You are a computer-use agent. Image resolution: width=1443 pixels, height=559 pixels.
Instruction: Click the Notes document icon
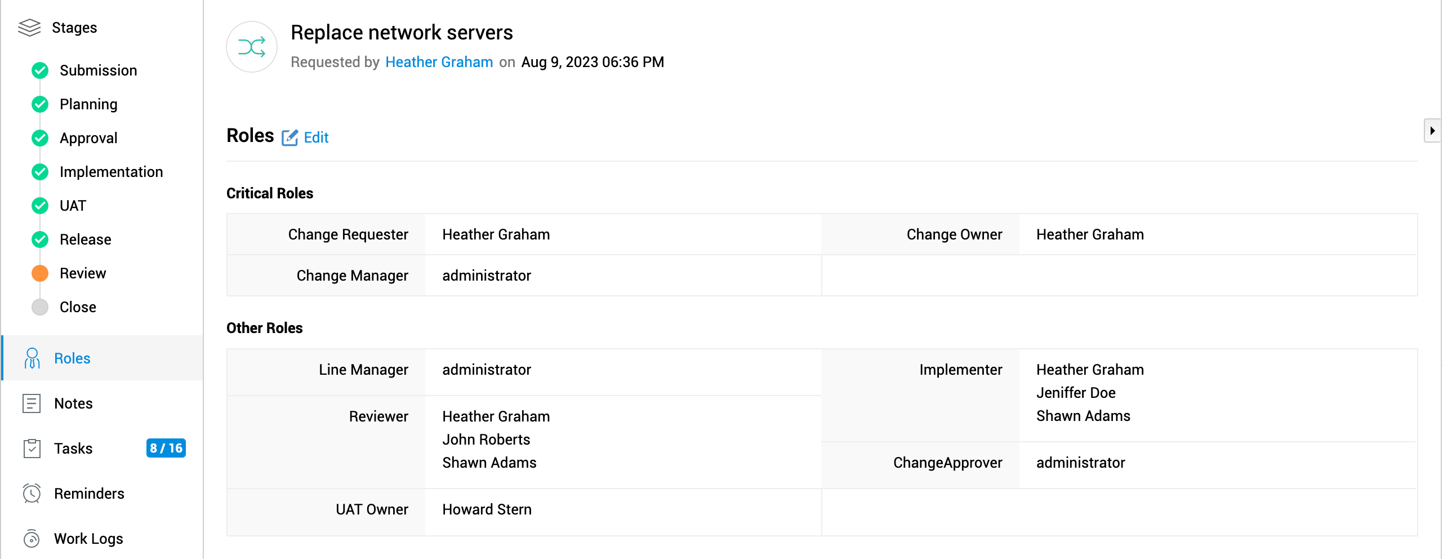pyautogui.click(x=32, y=403)
